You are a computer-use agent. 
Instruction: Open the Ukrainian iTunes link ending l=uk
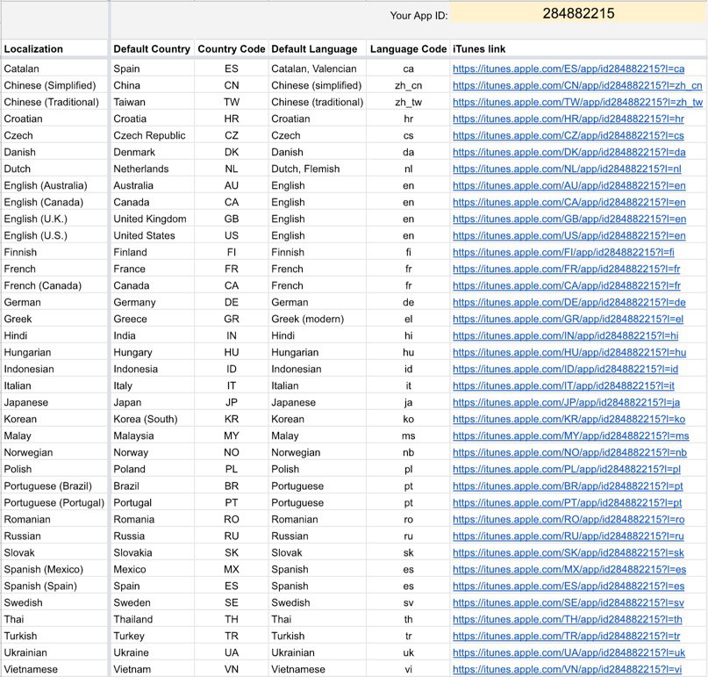click(569, 653)
